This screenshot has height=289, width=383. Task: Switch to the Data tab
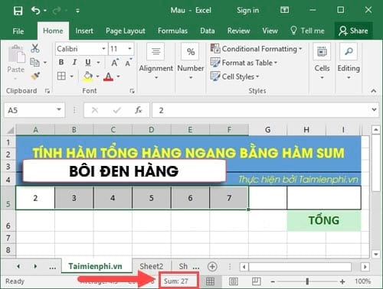pyautogui.click(x=208, y=31)
